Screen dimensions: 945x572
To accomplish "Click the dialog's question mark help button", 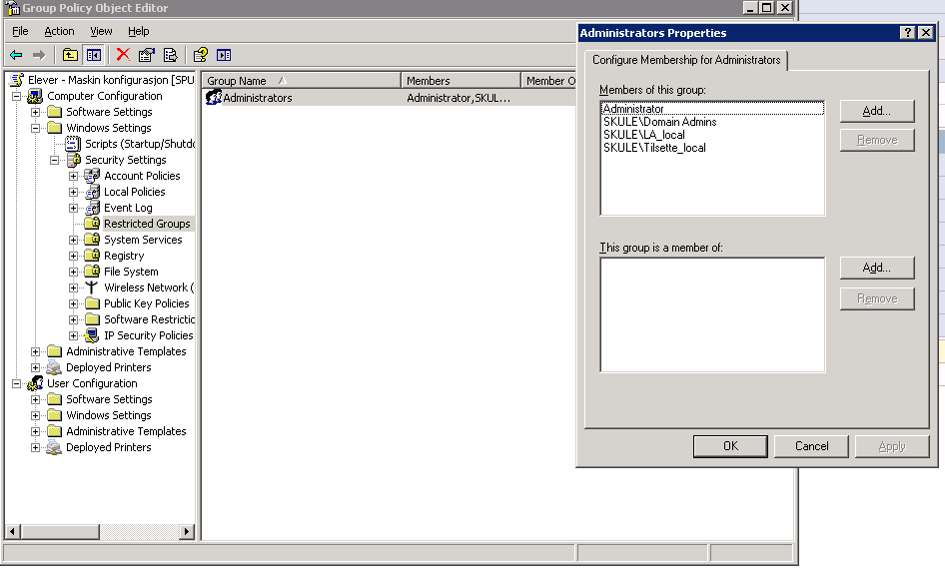I will tap(907, 33).
